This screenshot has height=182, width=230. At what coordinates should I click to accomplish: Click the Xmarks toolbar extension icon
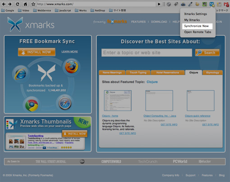pyautogui.click(x=212, y=4)
